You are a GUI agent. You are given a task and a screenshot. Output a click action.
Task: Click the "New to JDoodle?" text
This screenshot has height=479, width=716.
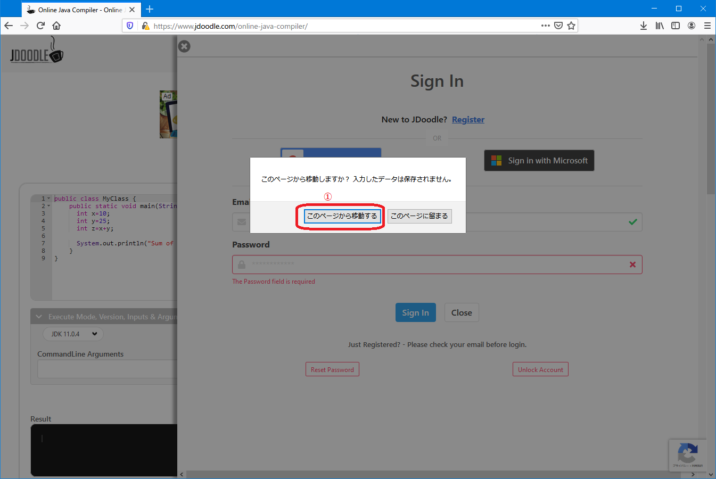click(414, 120)
